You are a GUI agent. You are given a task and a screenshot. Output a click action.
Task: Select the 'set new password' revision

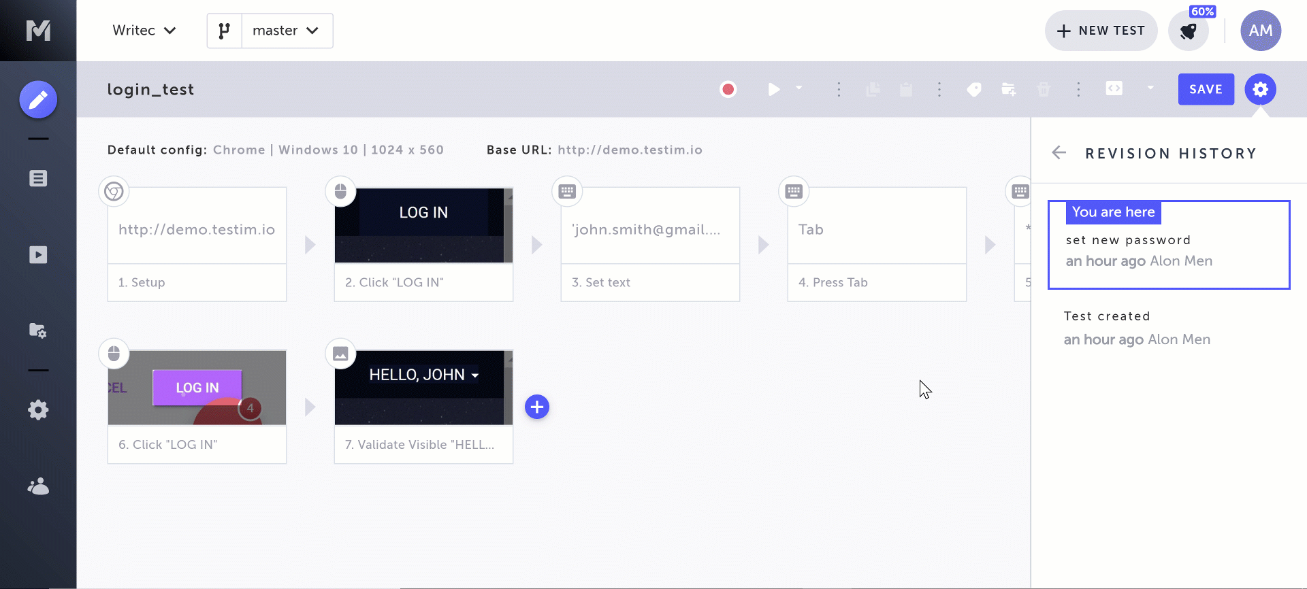point(1169,245)
